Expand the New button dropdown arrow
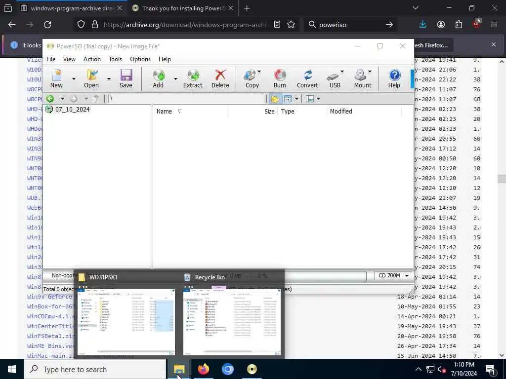 (x=74, y=78)
